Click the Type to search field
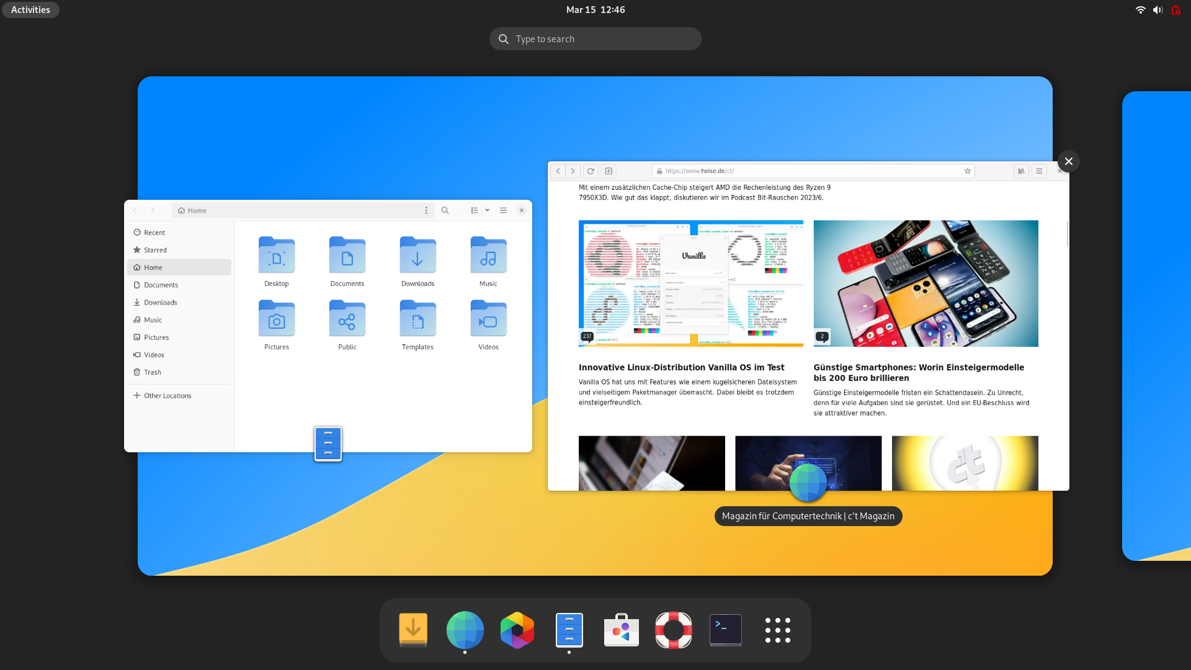Screen dimensions: 1191x670 pyautogui.click(x=595, y=39)
